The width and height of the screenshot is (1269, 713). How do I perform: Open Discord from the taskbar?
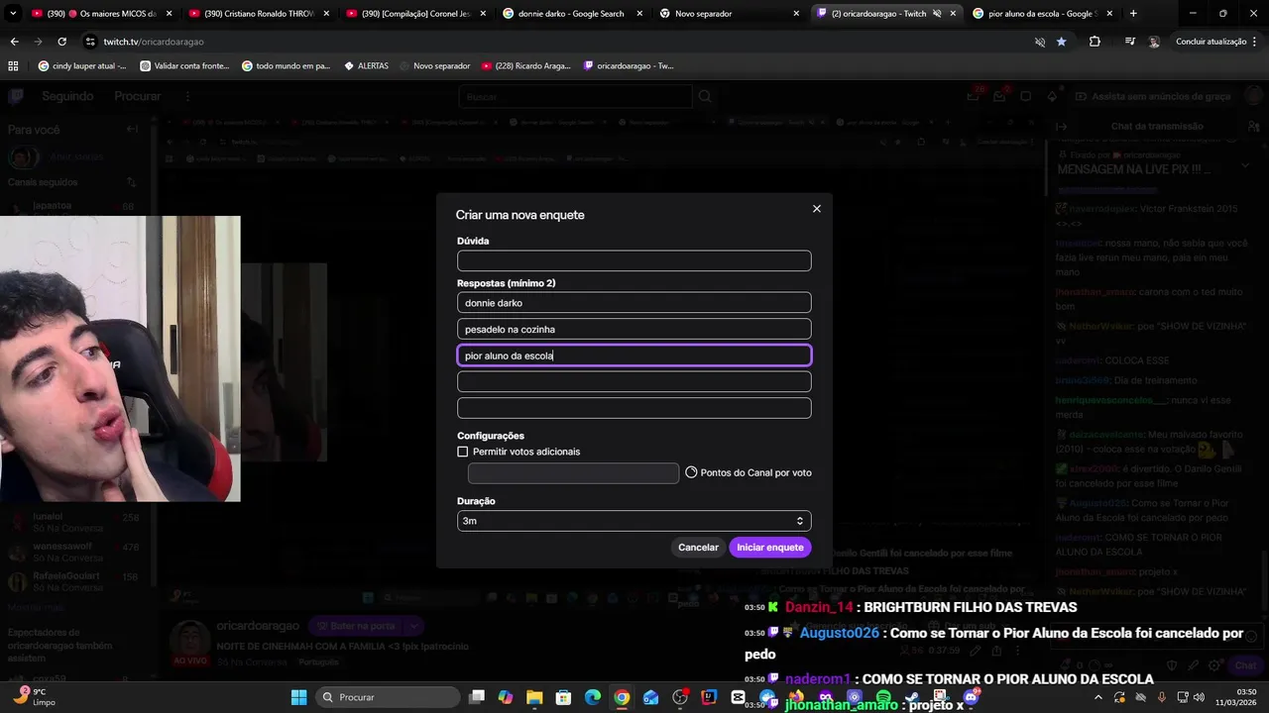click(x=972, y=697)
